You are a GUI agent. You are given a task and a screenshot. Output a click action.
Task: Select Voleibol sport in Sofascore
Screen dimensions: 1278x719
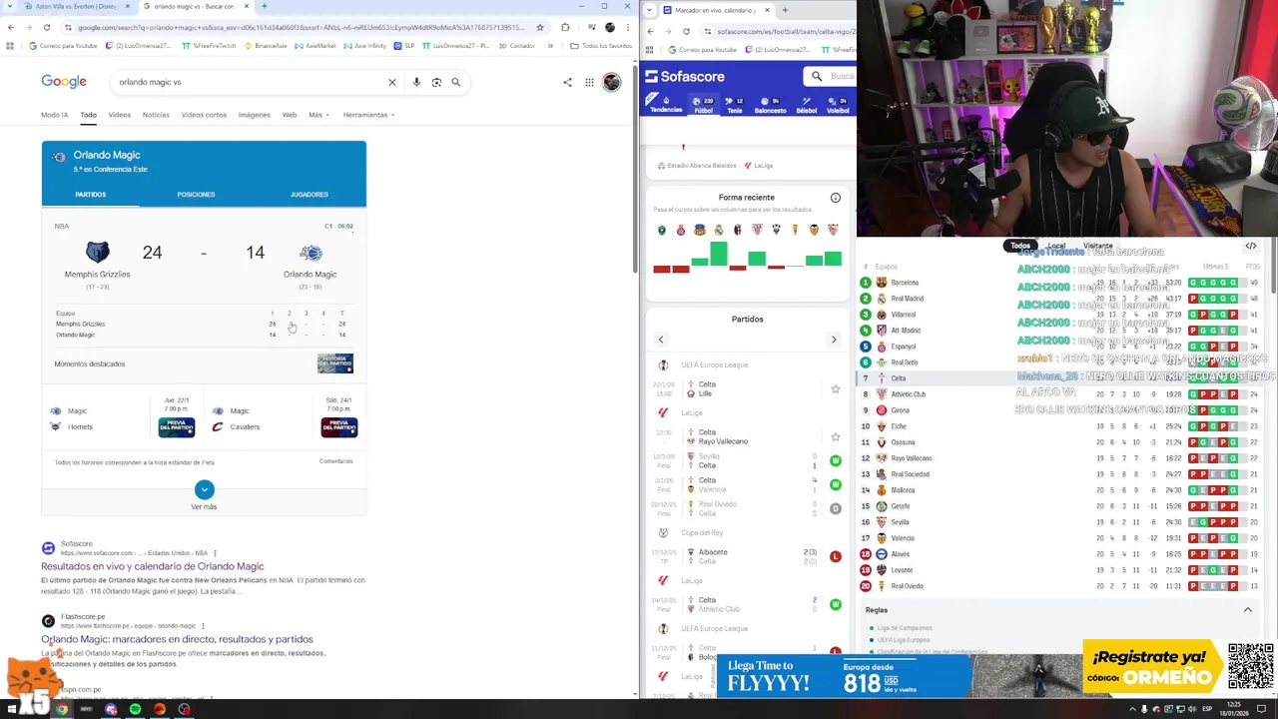(839, 105)
